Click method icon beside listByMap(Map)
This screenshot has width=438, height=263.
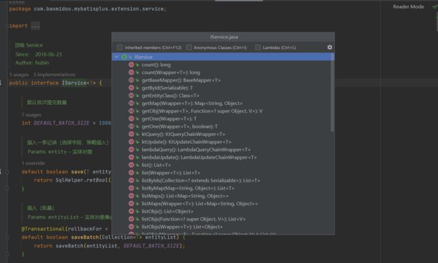click(131, 188)
